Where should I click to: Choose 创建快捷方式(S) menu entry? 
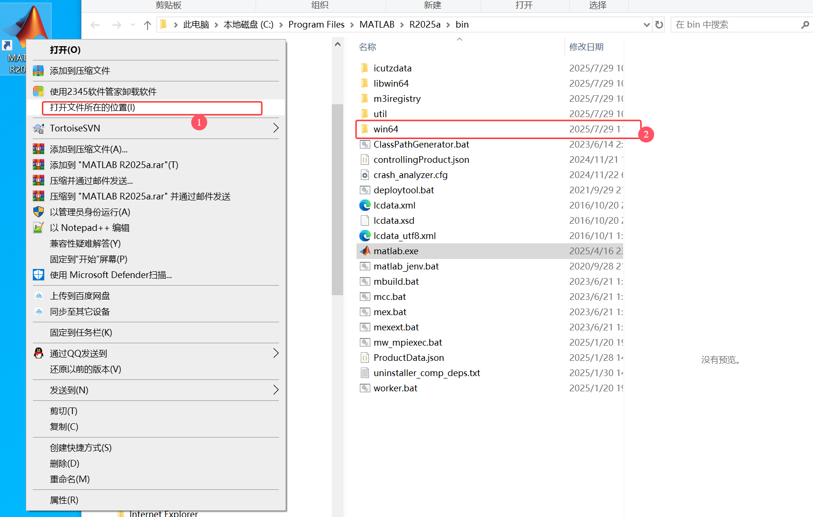(x=156, y=447)
